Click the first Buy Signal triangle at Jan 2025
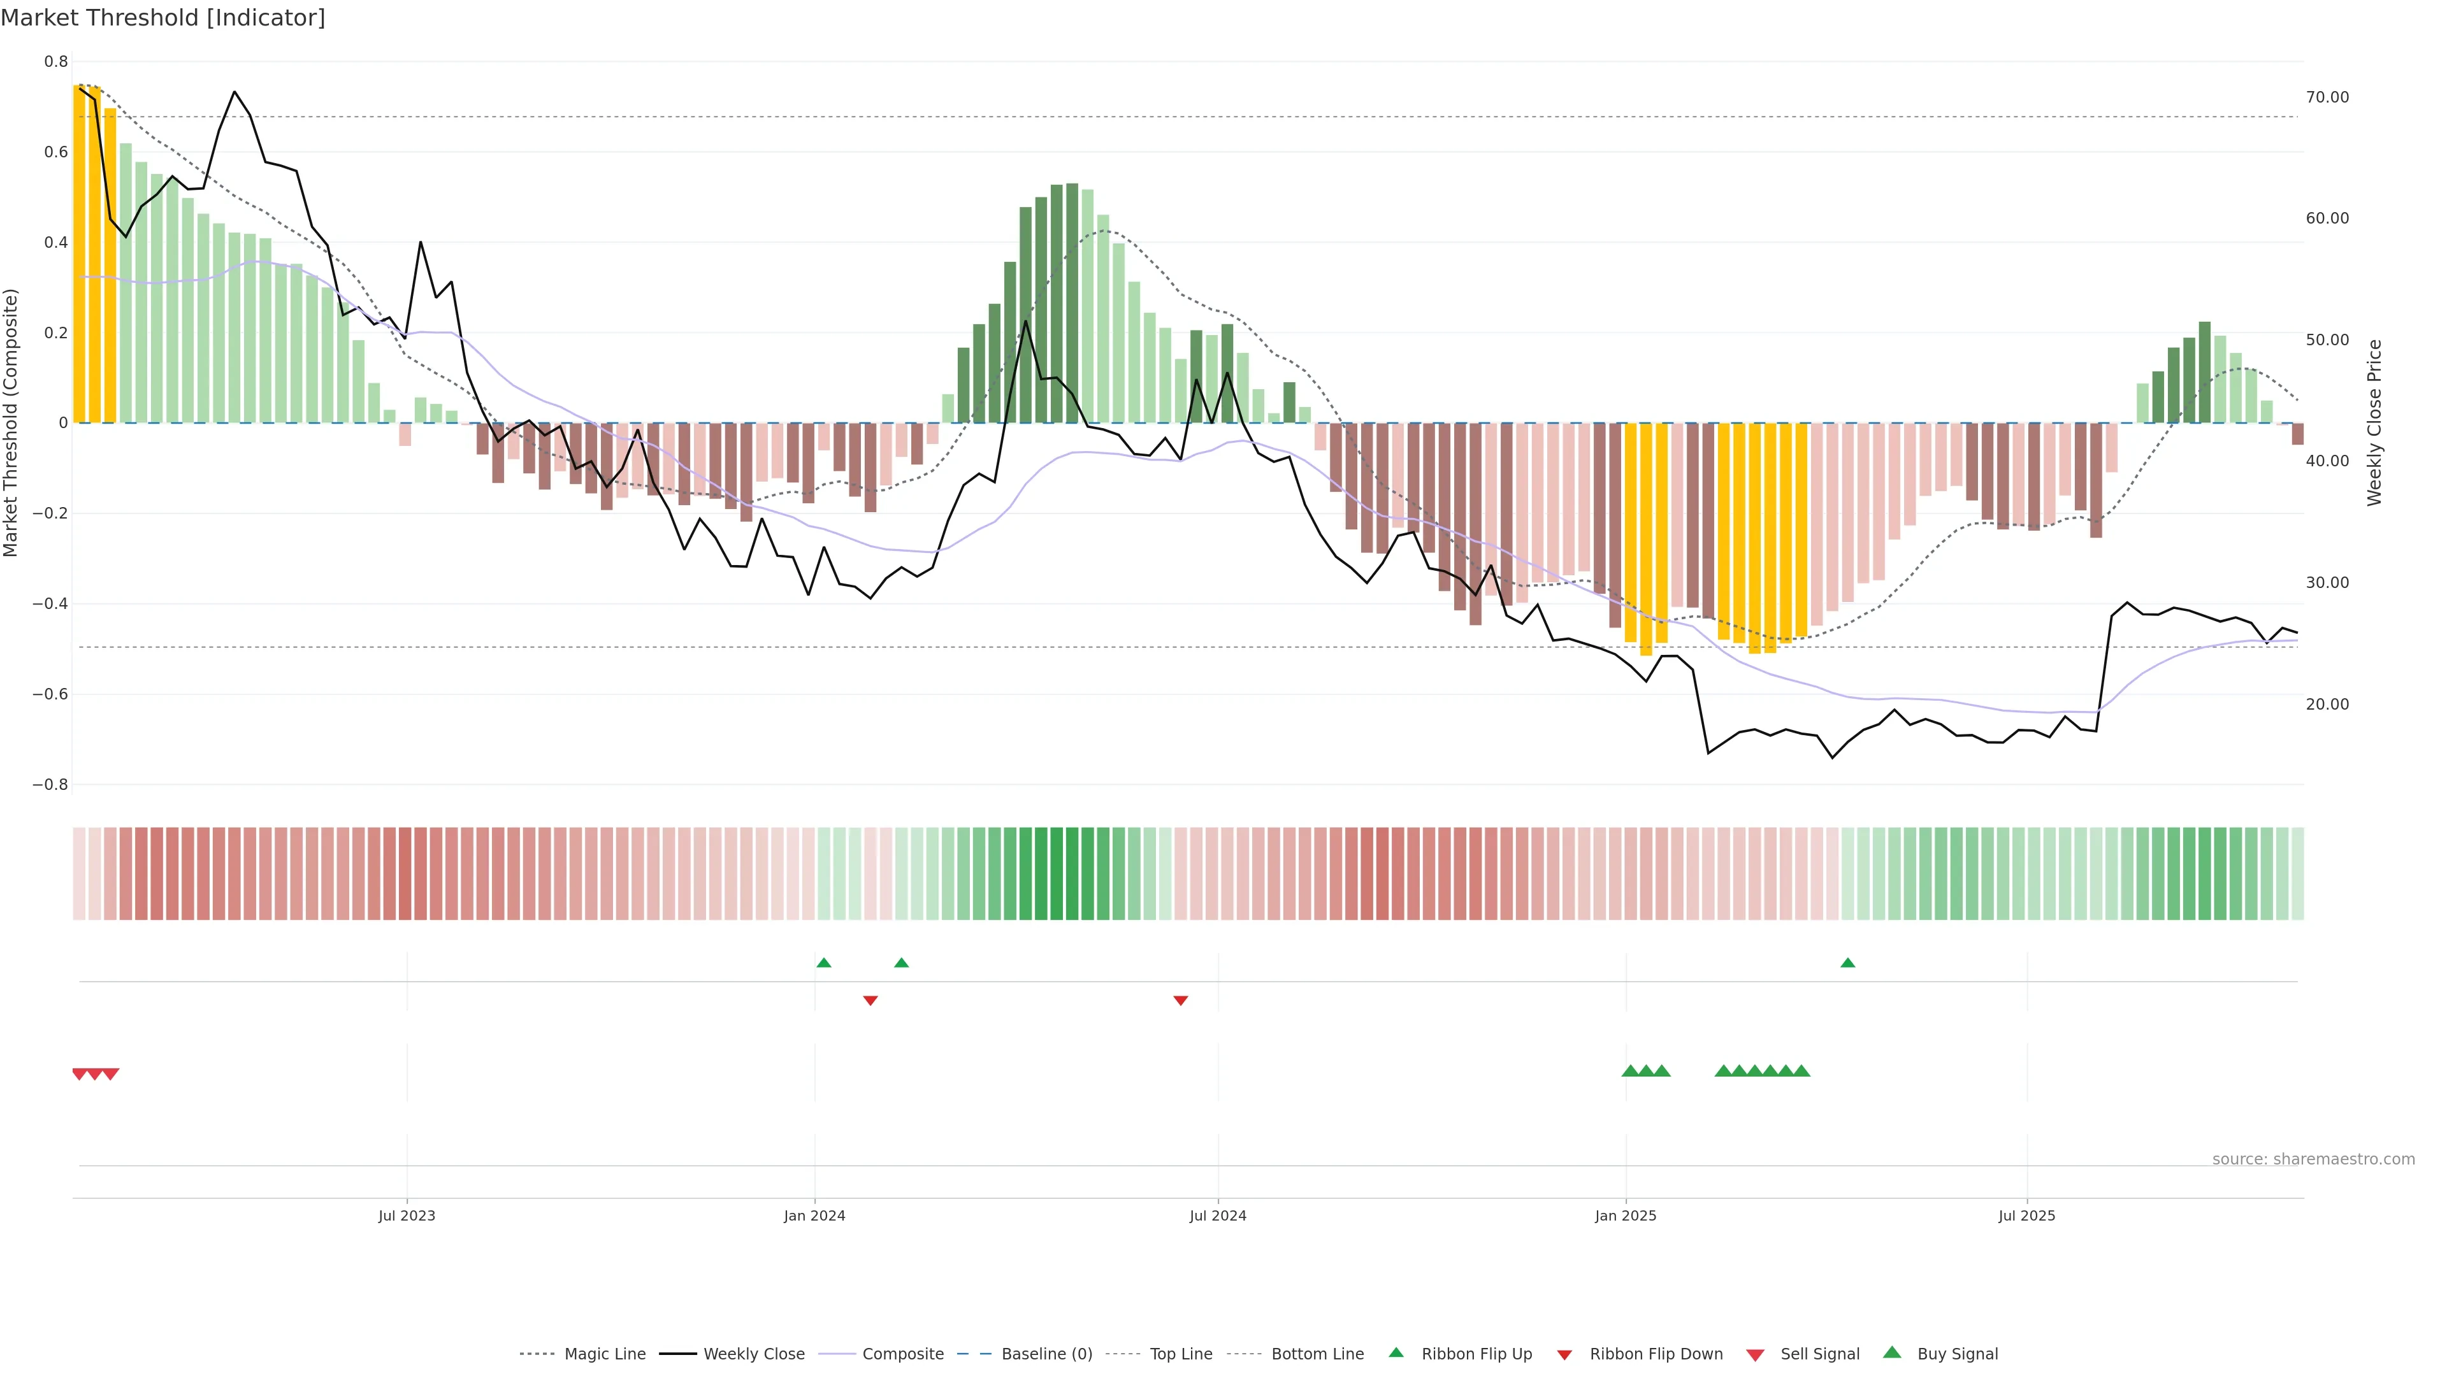Viewport: 2447px width, 1376px height. (1630, 1071)
